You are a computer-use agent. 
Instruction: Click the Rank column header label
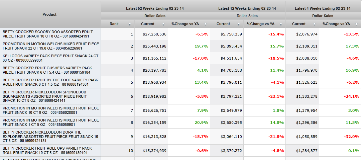click(114, 24)
